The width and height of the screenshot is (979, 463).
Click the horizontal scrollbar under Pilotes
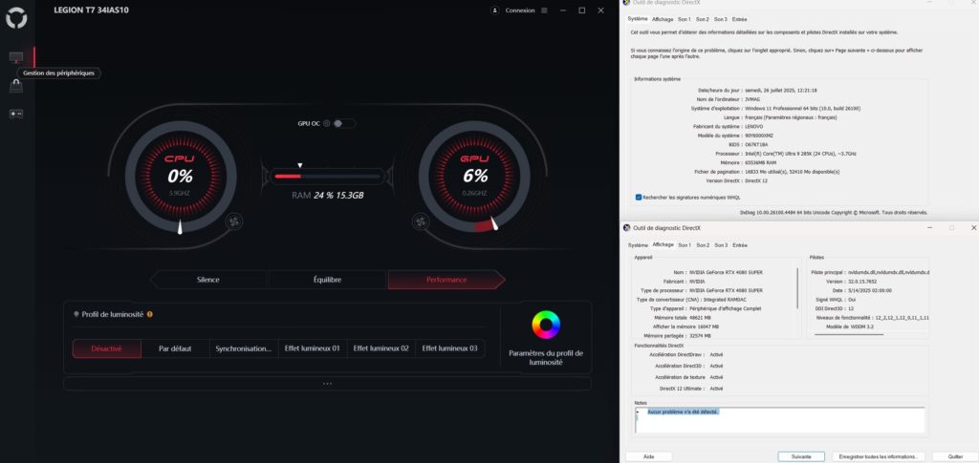click(x=849, y=335)
